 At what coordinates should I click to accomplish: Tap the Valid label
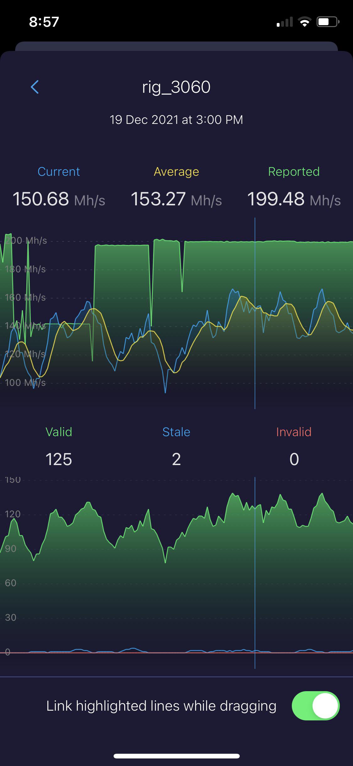pyautogui.click(x=59, y=432)
